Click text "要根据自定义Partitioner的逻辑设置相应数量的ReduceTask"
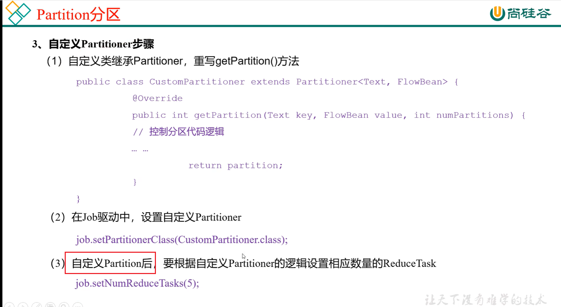 (299, 263)
